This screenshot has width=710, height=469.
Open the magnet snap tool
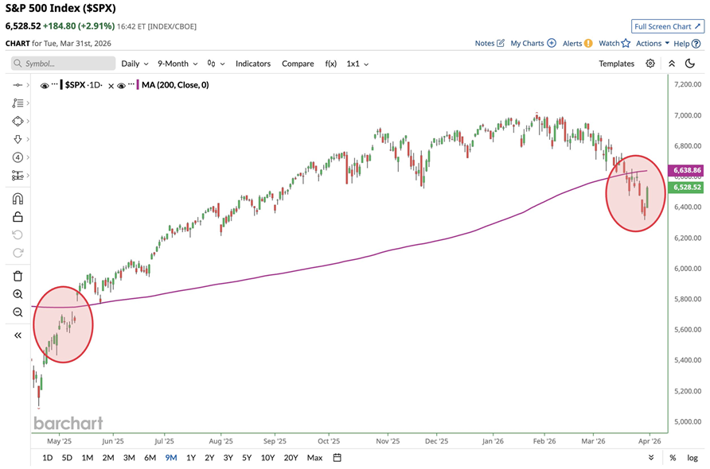[x=18, y=199]
